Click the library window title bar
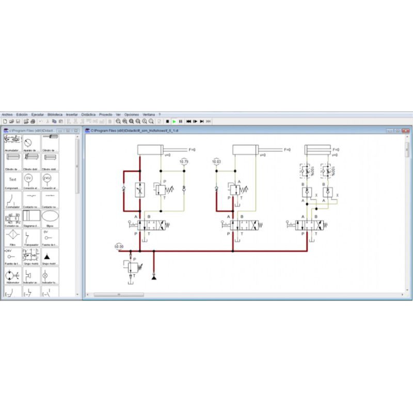 [x=41, y=131]
